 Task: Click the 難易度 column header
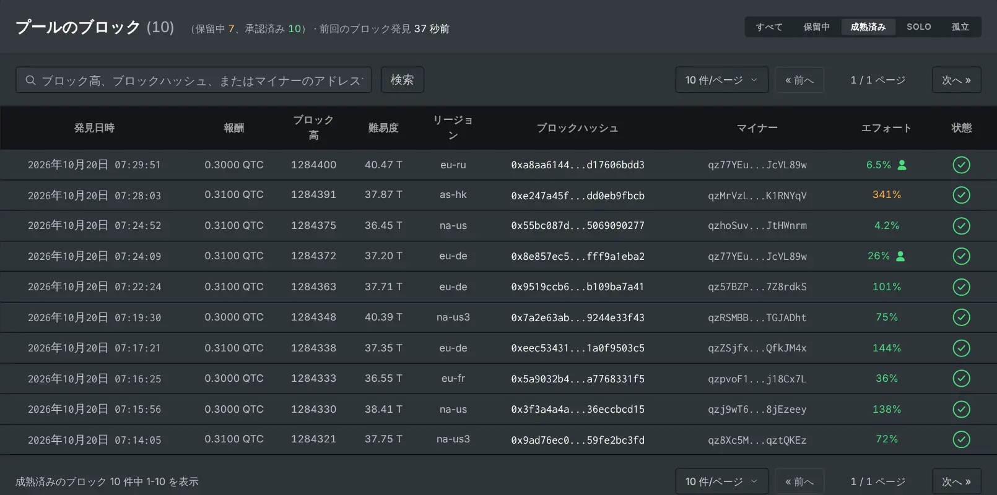383,128
